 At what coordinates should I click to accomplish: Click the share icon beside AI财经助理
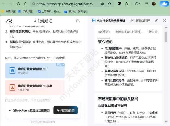78,21
